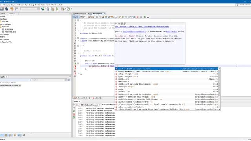The width and height of the screenshot is (251, 141).
Task: Click the editor find selection magnifier icon
Action: [x=103, y=17]
